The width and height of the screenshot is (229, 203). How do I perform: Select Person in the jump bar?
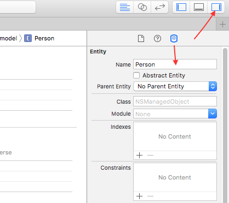click(x=44, y=38)
